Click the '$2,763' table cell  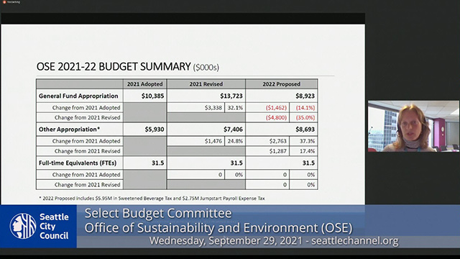pos(267,141)
